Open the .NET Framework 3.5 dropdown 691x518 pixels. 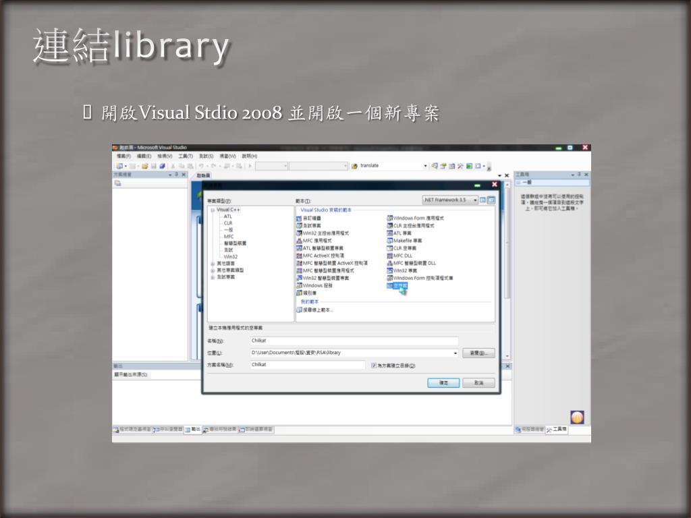pos(475,200)
